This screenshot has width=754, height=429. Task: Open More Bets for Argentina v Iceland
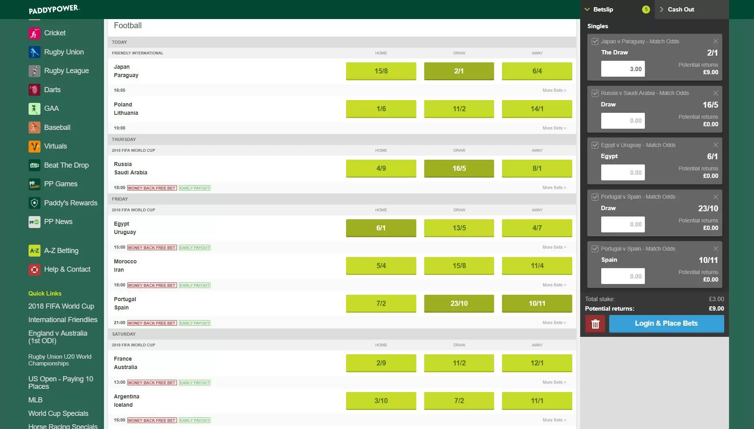(554, 420)
